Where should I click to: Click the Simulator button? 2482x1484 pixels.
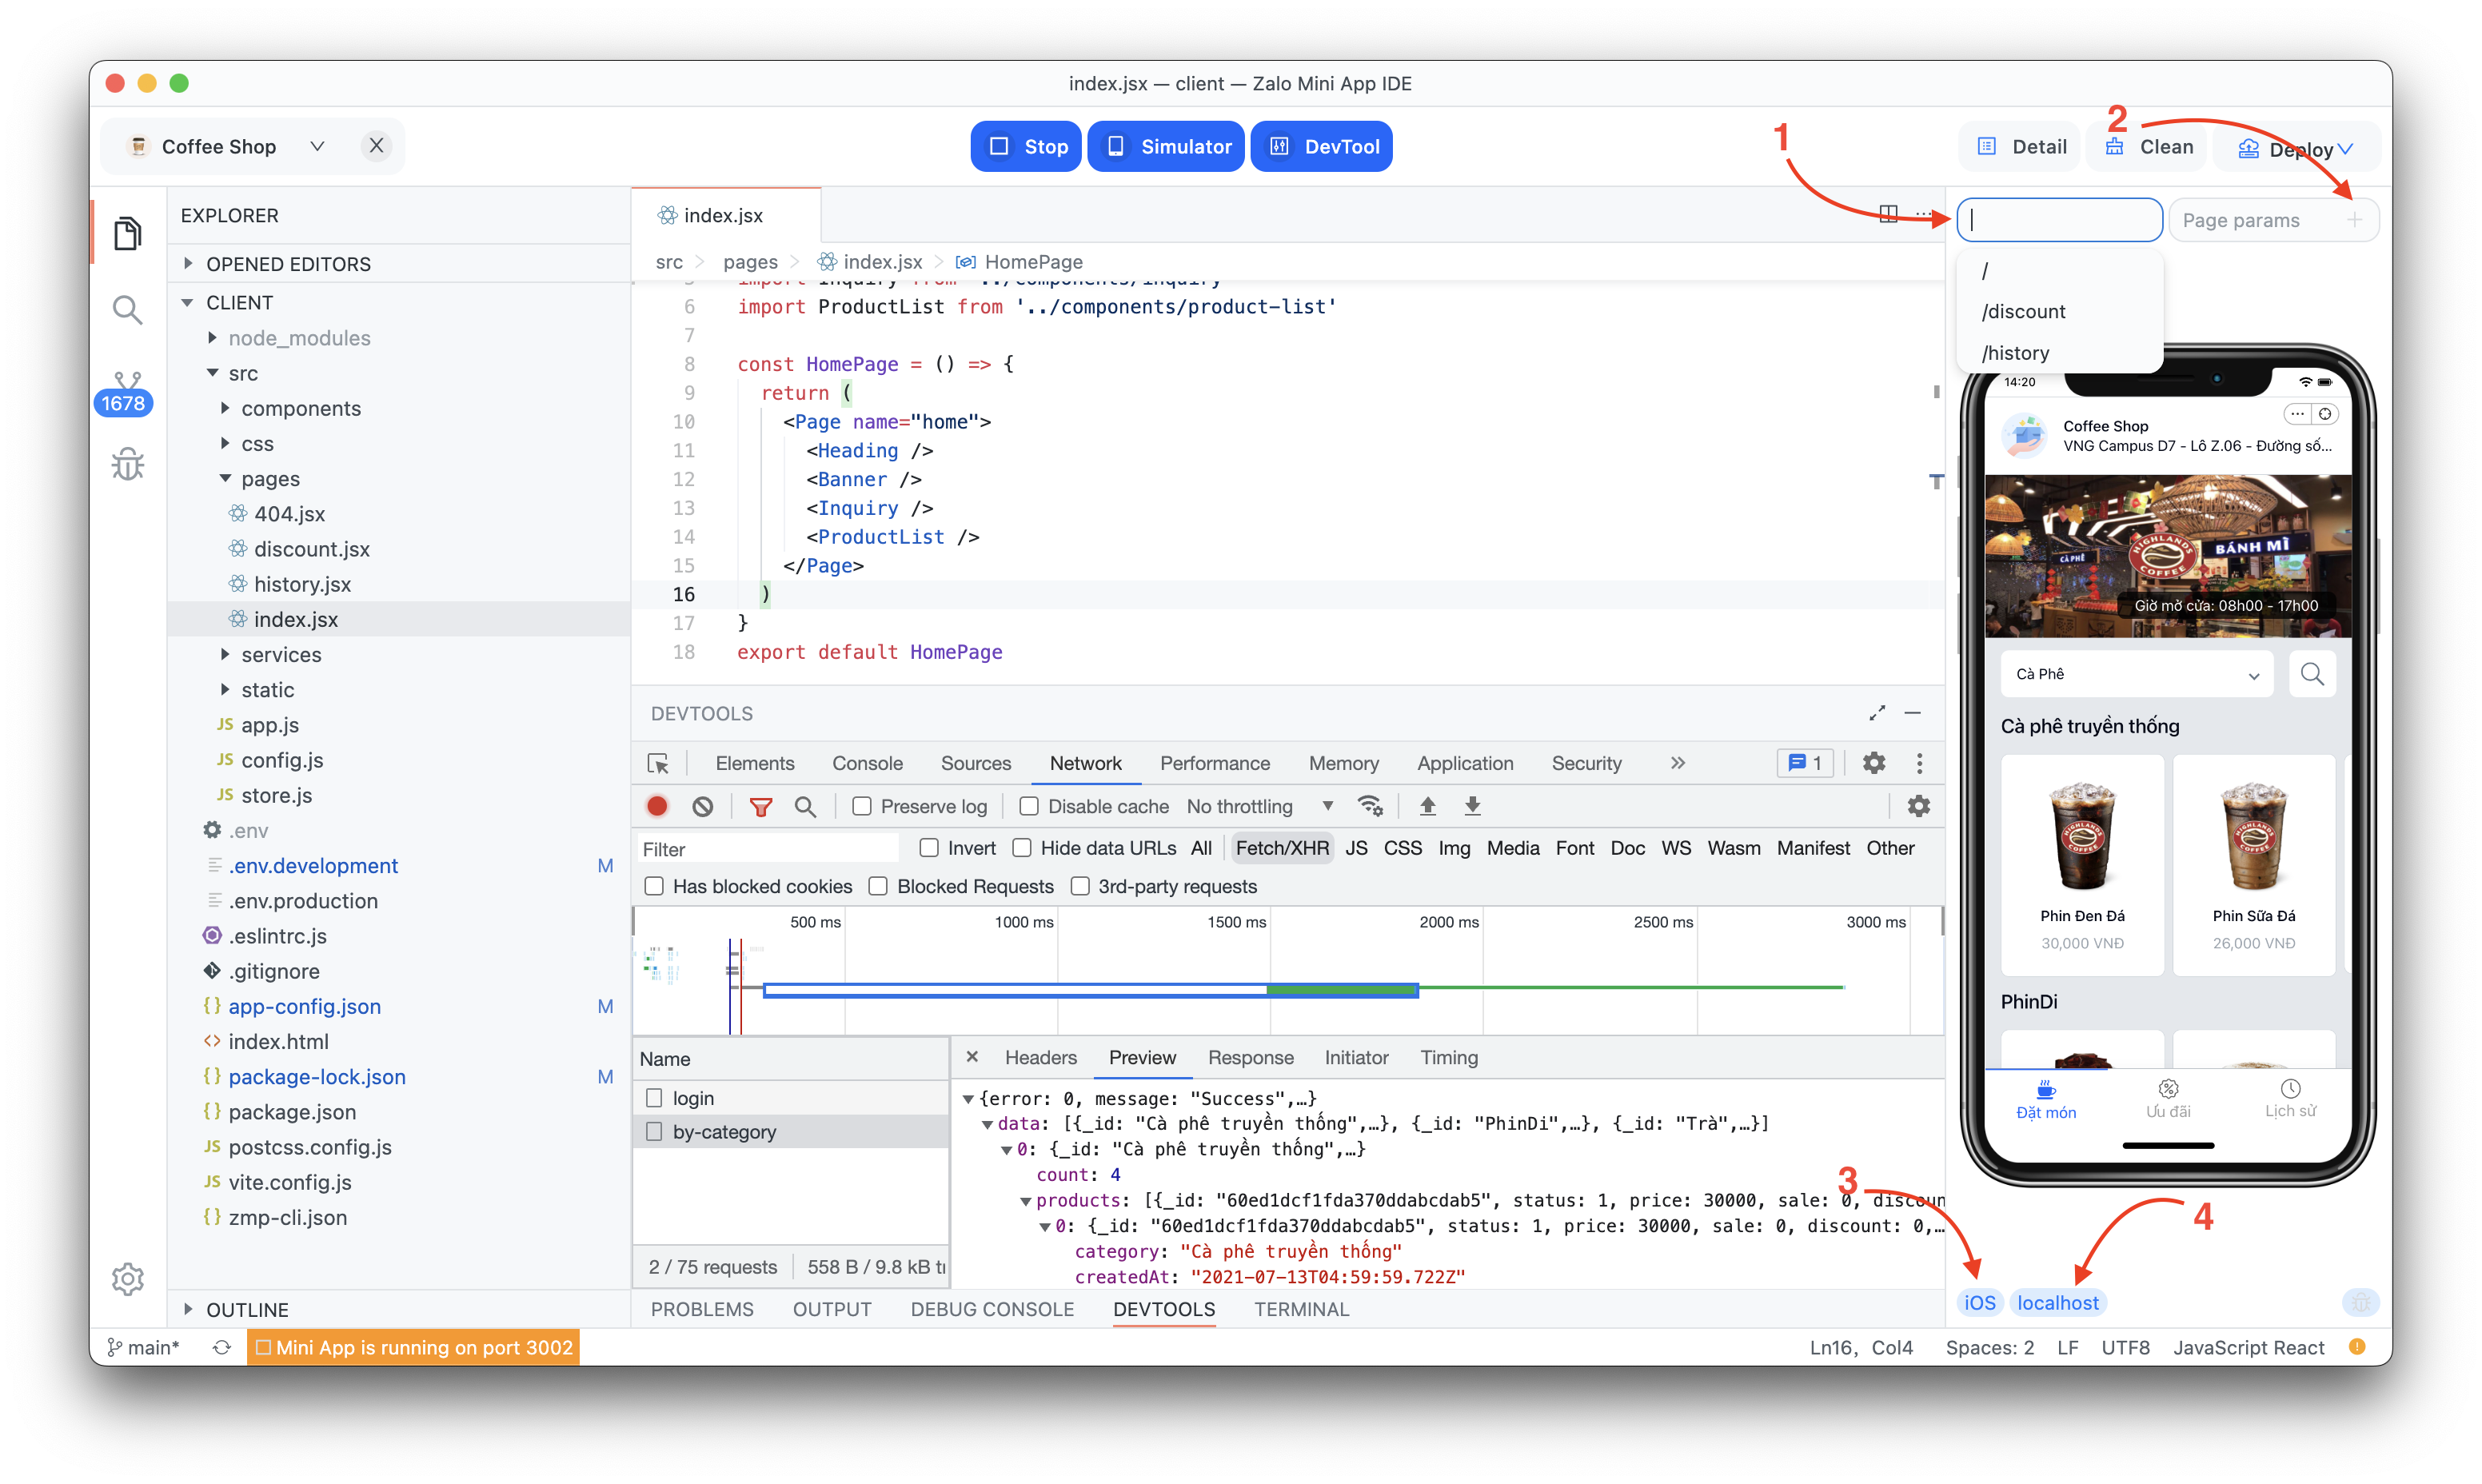(x=1166, y=146)
